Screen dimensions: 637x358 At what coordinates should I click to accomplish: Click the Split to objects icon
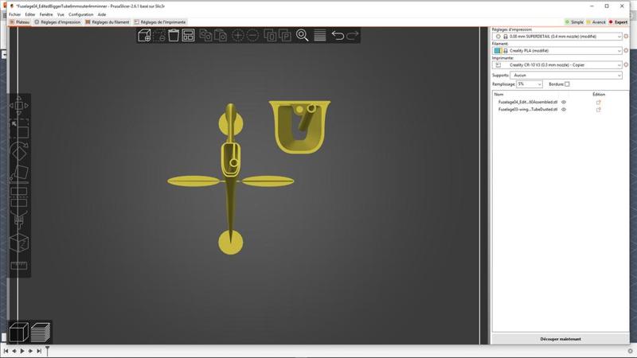(x=270, y=35)
